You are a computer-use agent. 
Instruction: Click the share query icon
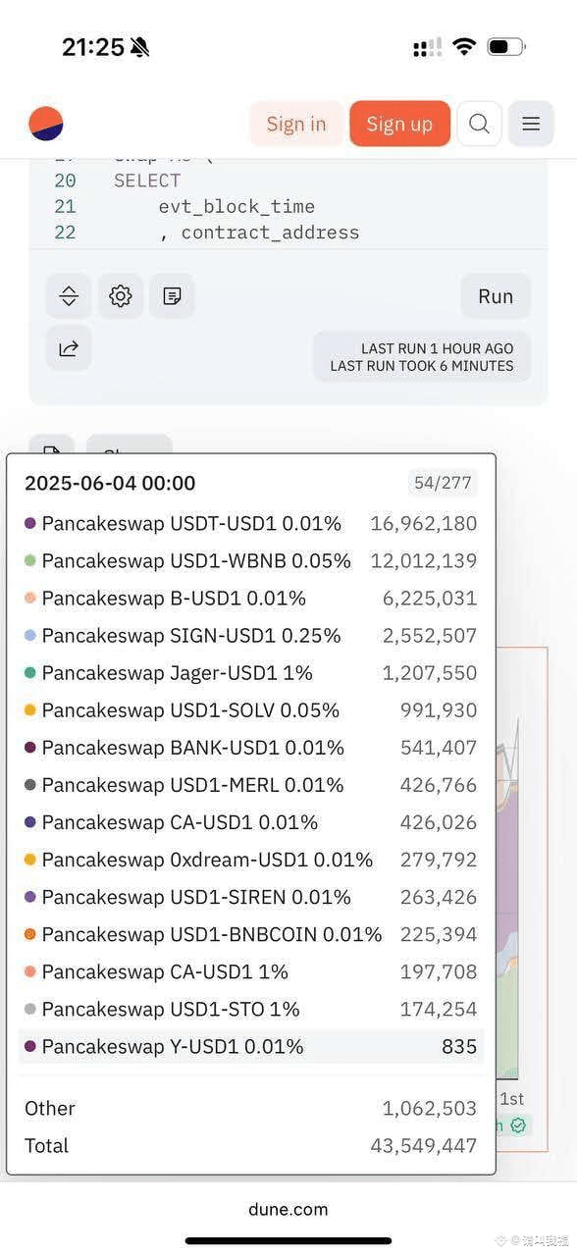(x=69, y=348)
